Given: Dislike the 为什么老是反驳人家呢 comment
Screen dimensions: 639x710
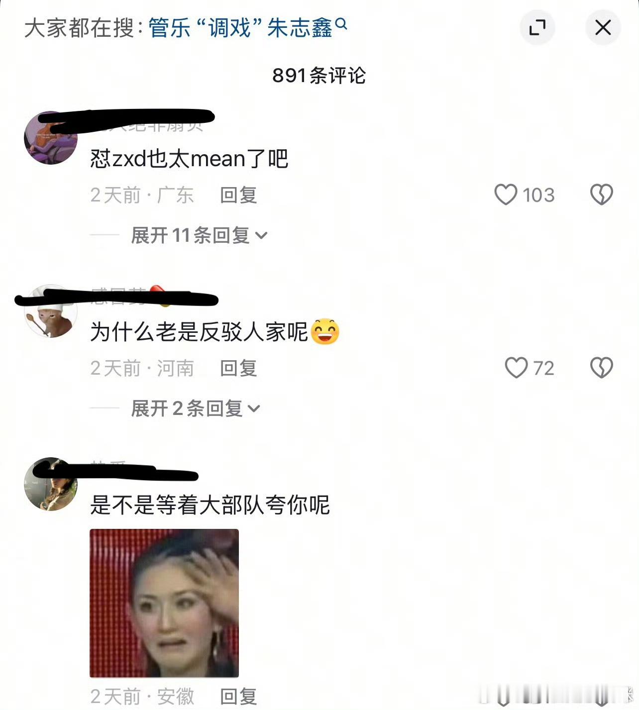Looking at the screenshot, I should [x=602, y=368].
